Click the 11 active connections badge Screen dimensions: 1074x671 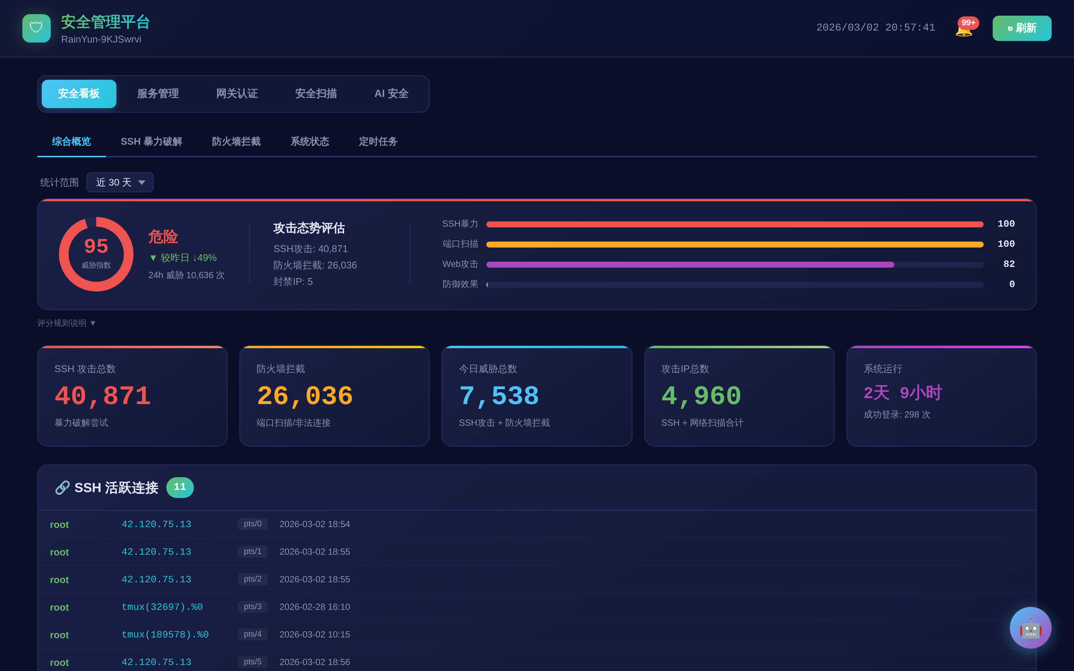180,487
